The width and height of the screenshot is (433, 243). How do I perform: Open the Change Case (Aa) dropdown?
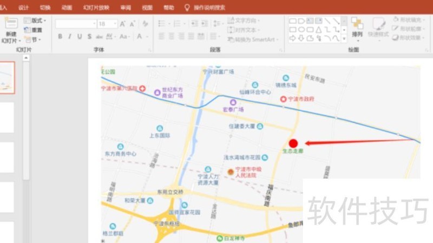click(125, 36)
